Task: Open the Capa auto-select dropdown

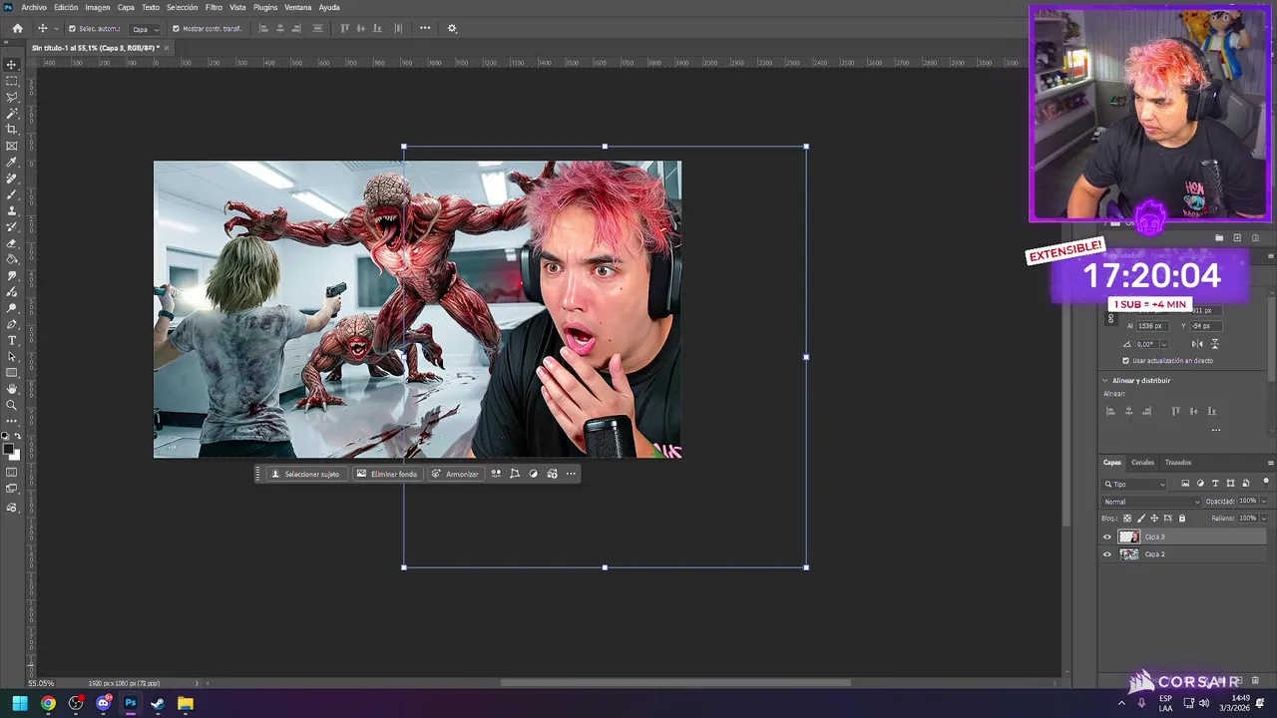Action: [146, 29]
